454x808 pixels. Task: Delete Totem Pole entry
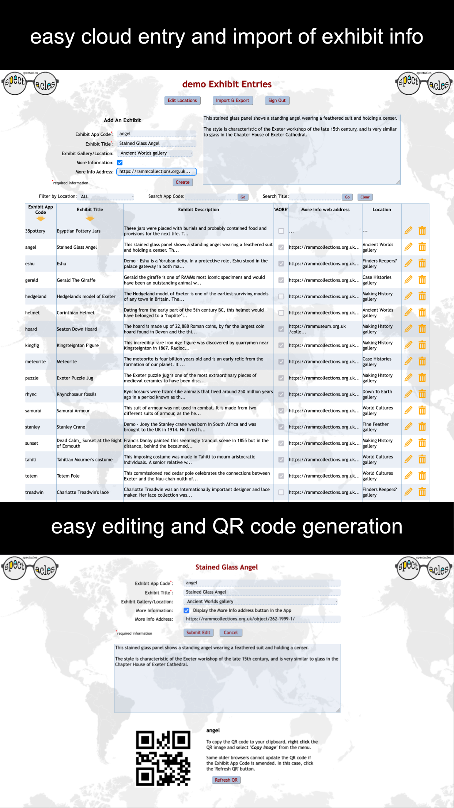coord(422,476)
